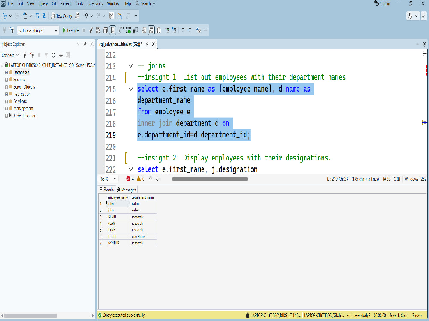Click Object Explorer connect plug icon

24,55
